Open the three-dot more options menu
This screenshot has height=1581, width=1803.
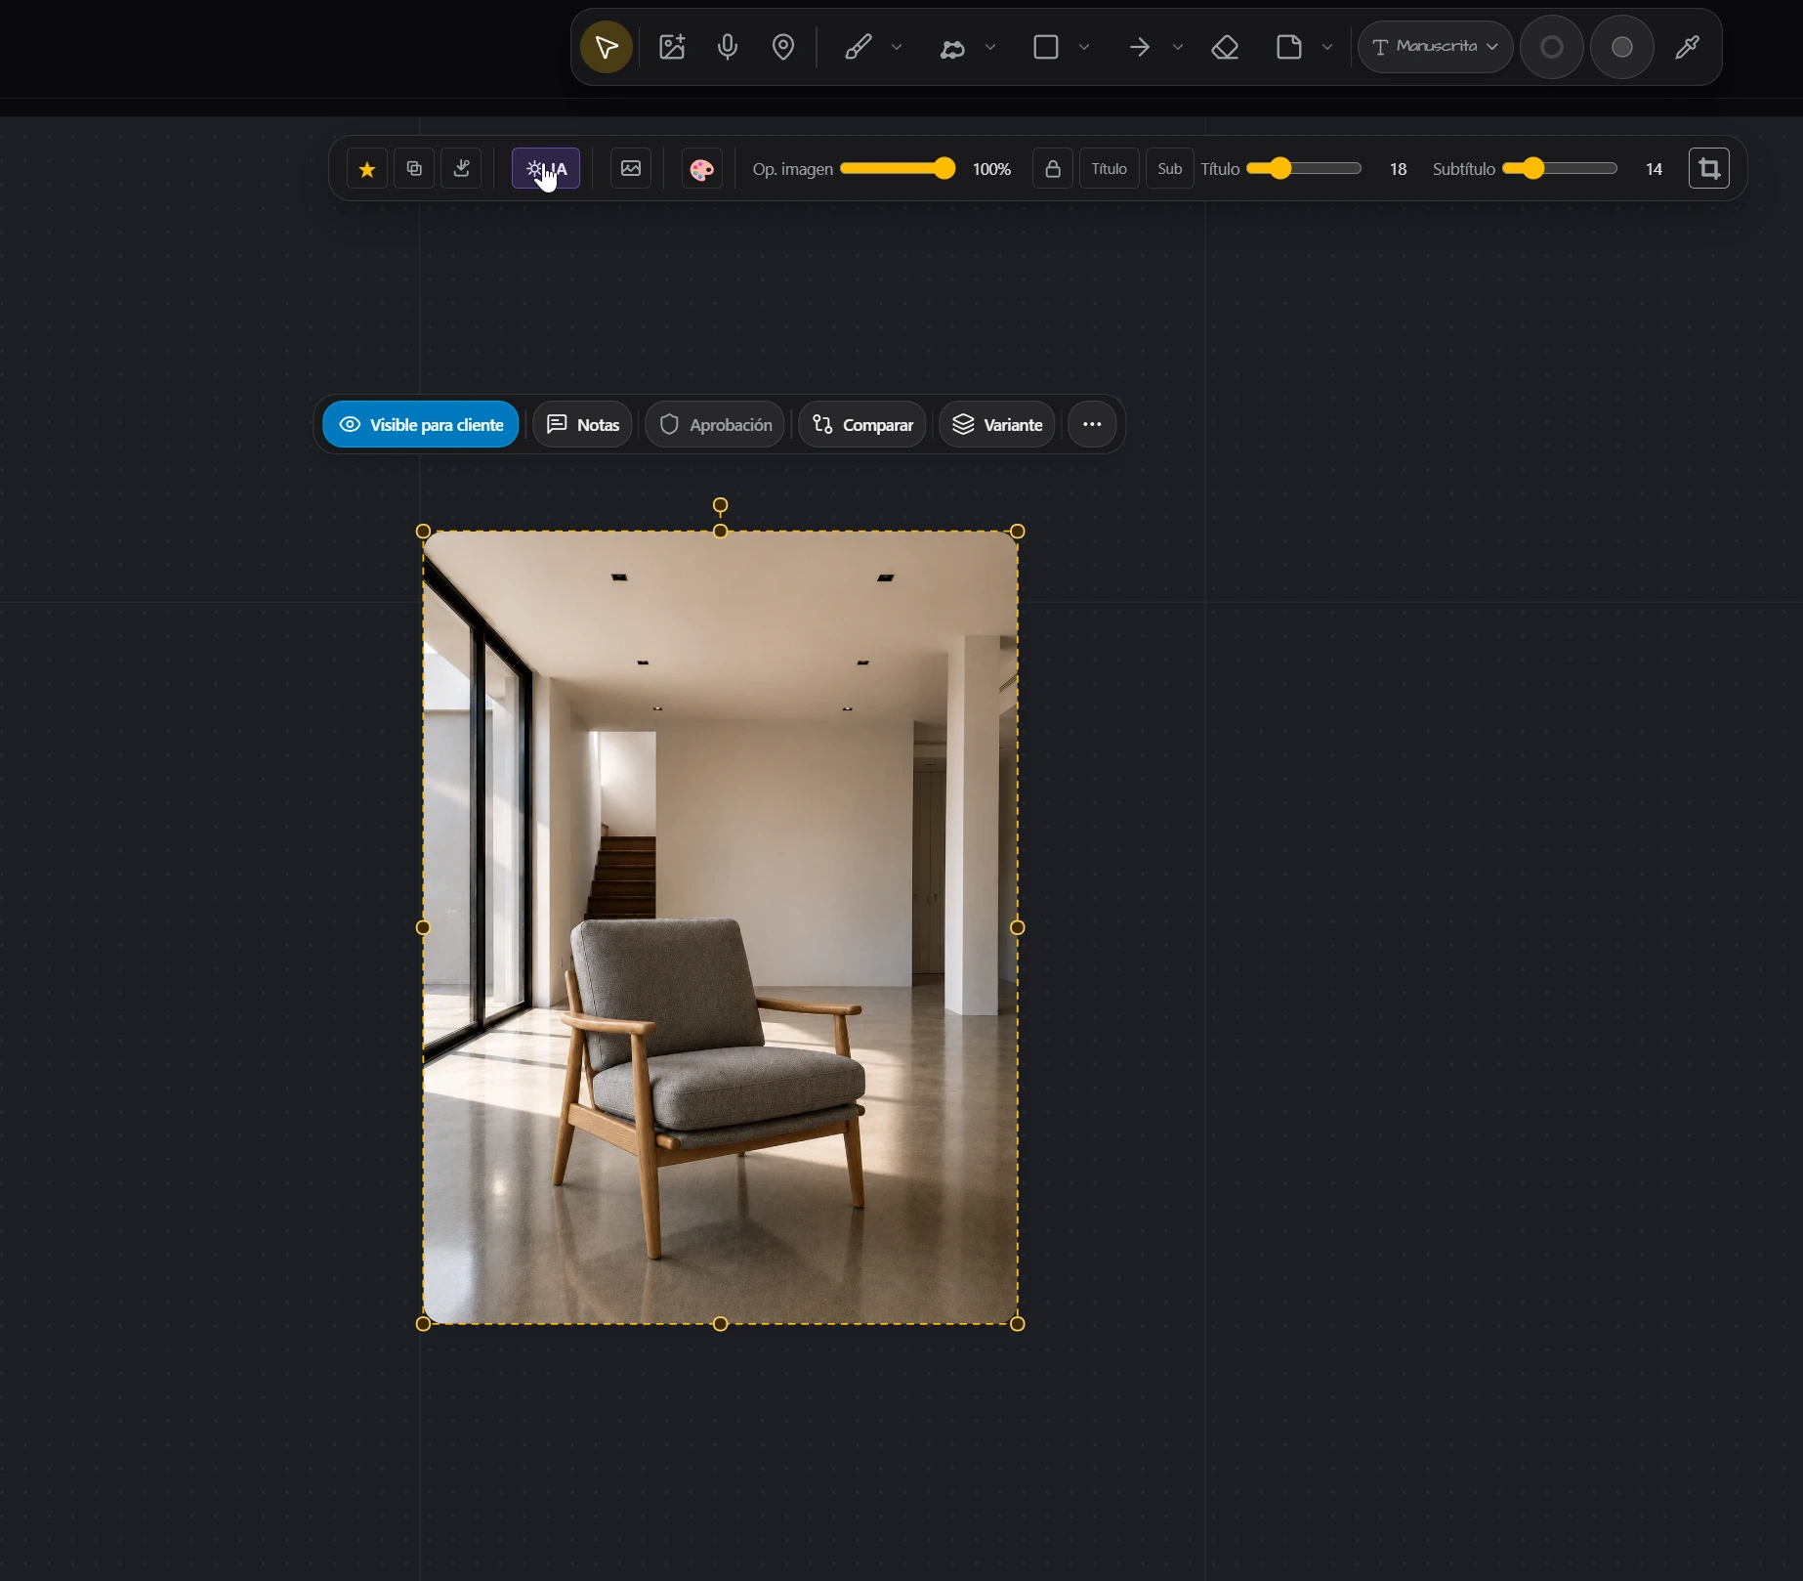(x=1092, y=424)
